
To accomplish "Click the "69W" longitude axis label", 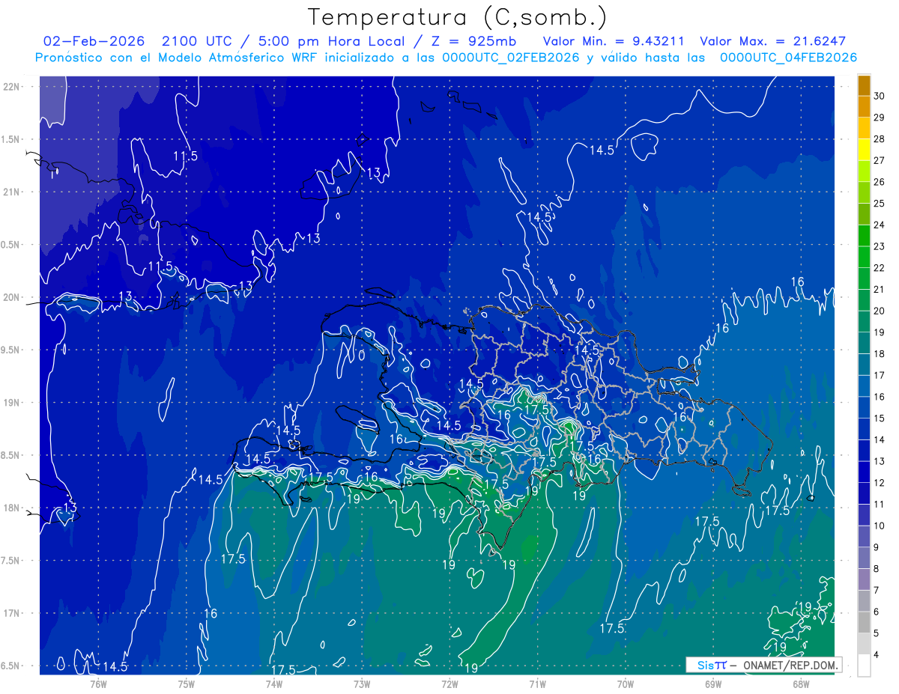I will coord(713,683).
